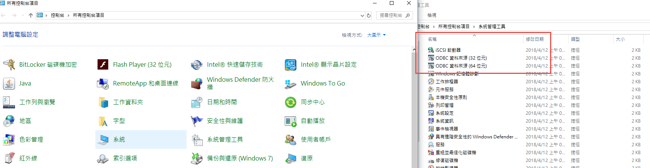650x168 pixels.
Task: Select the iSCSI 啟動器 shortcut
Action: [448, 50]
